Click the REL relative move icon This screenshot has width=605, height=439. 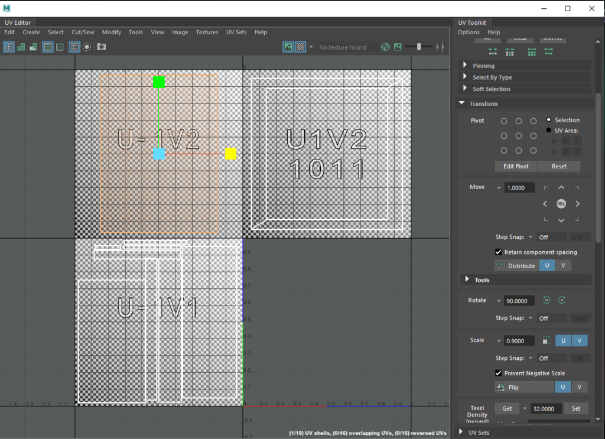click(x=561, y=204)
